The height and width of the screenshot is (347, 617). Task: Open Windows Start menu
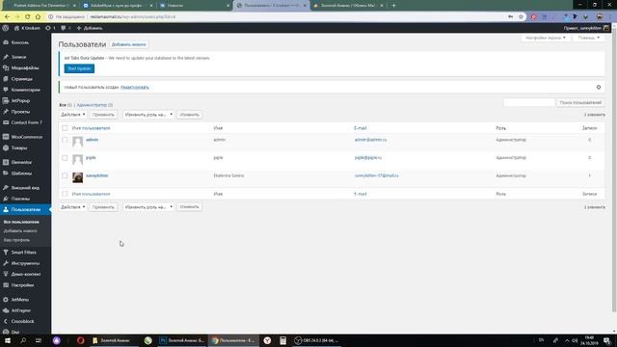(x=7, y=340)
